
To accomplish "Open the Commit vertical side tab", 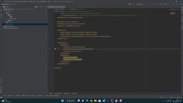I will 1,16.
